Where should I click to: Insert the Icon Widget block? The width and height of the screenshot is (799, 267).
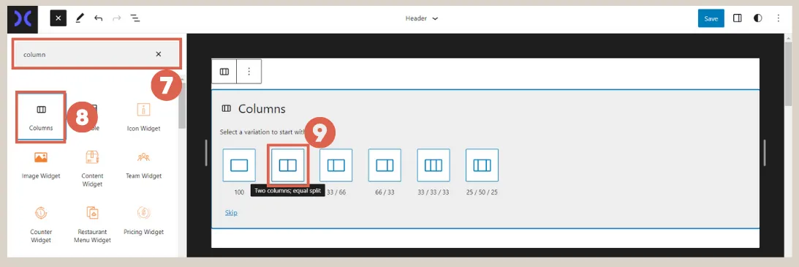click(x=144, y=117)
